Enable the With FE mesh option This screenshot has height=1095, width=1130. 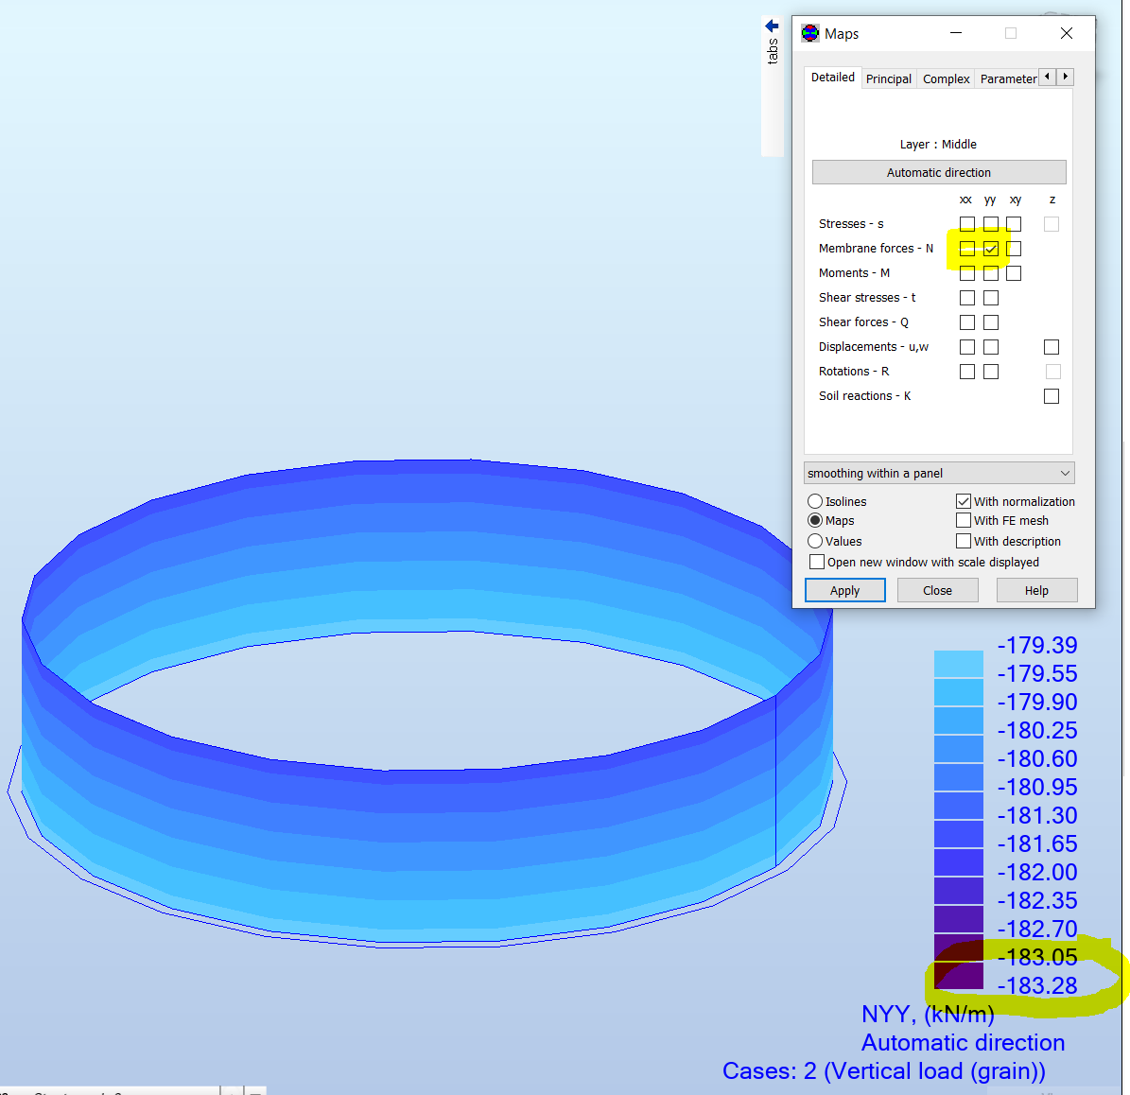pyautogui.click(x=964, y=520)
